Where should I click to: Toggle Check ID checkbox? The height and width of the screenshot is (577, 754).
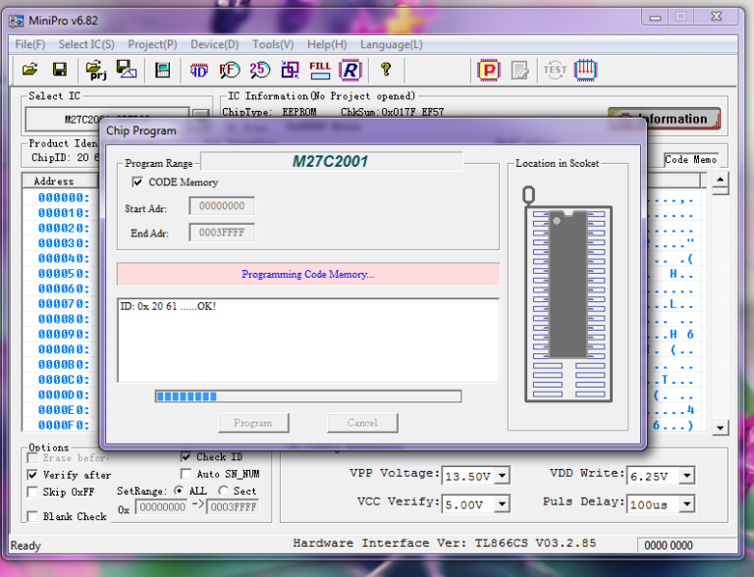[186, 457]
